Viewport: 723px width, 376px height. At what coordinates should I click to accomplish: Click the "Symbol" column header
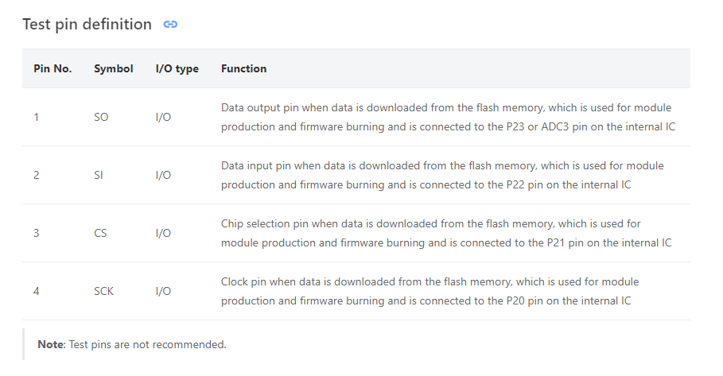(114, 68)
